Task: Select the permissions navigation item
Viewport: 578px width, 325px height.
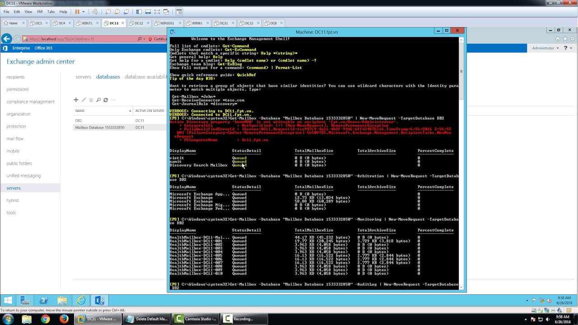Action: click(x=18, y=89)
